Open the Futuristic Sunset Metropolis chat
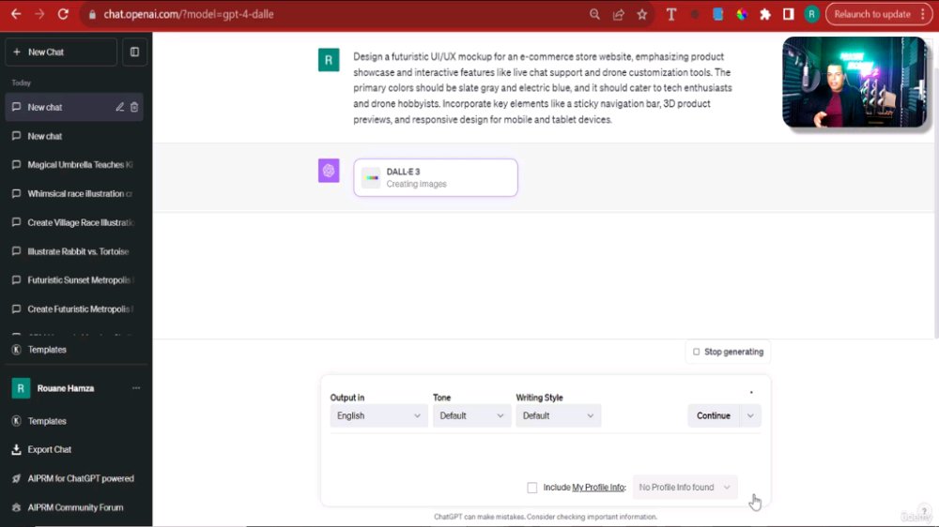939x527 pixels. 74,280
